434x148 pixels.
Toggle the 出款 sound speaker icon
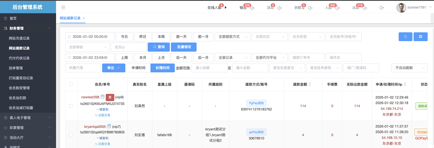click(x=365, y=8)
